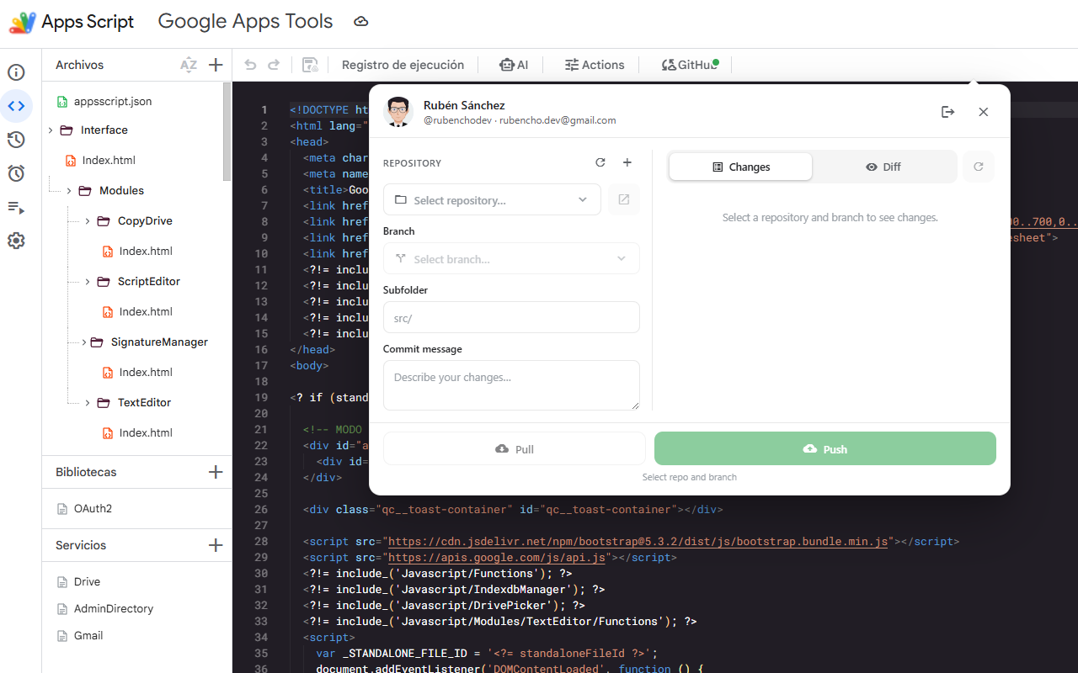Viewport: 1078px width, 673px height.
Task: Click the Google Apps Tools project title
Action: coord(245,22)
